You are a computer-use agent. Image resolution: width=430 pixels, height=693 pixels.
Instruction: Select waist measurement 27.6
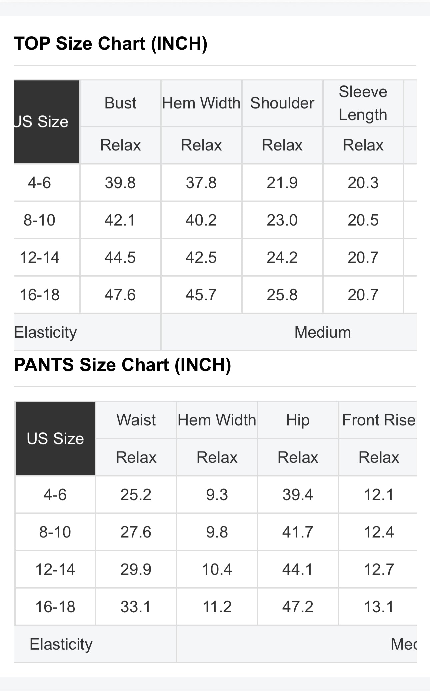pos(136,532)
